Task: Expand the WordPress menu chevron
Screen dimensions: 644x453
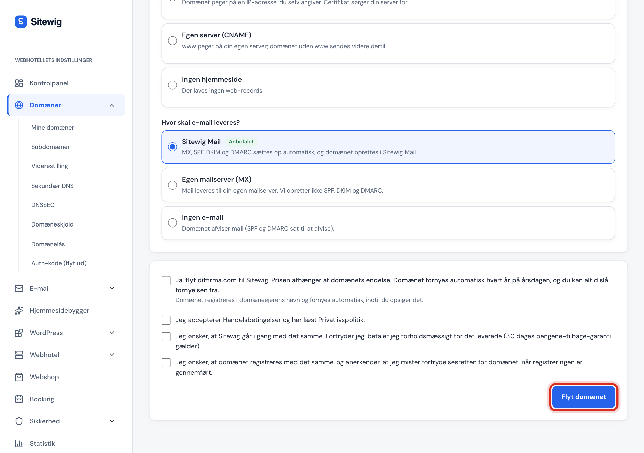Action: tap(112, 333)
